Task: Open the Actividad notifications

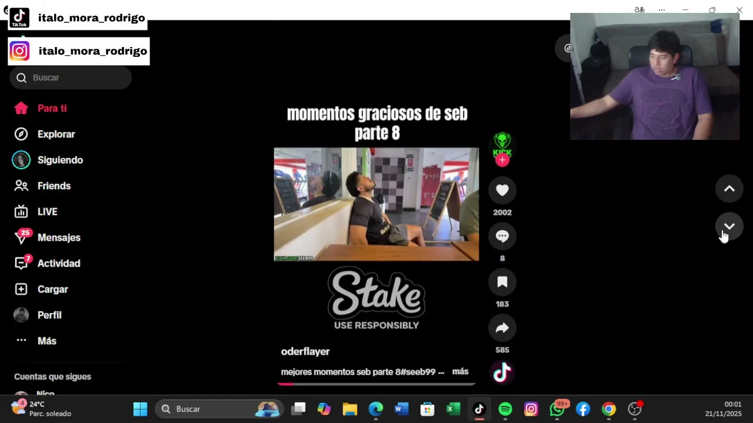Action: tap(48, 263)
